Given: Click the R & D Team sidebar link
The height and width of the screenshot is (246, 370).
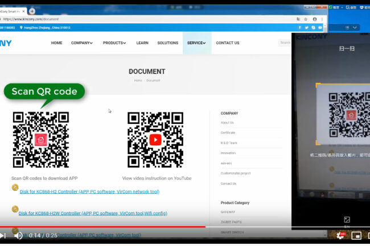Looking at the screenshot, I should pyautogui.click(x=229, y=143).
